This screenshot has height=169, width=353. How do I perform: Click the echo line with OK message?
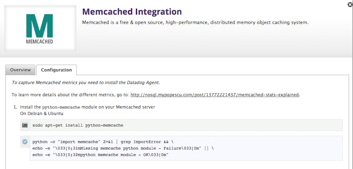coord(100,155)
